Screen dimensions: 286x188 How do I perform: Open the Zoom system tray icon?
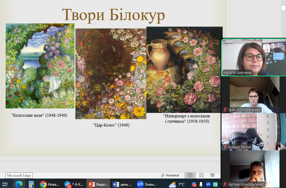coord(208,184)
